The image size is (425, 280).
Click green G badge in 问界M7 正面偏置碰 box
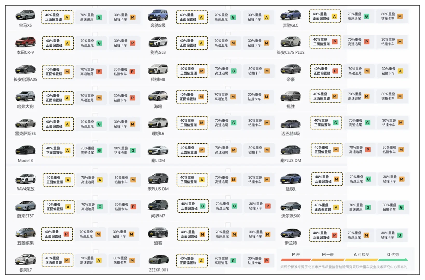click(x=203, y=206)
